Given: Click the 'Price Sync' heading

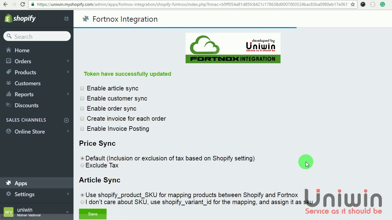Looking at the screenshot, I should [97, 143].
